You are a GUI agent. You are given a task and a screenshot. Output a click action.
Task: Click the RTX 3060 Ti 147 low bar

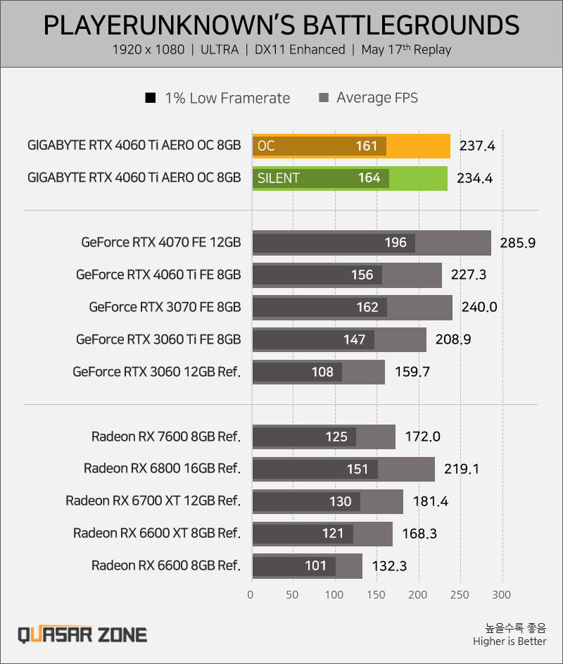pos(314,339)
